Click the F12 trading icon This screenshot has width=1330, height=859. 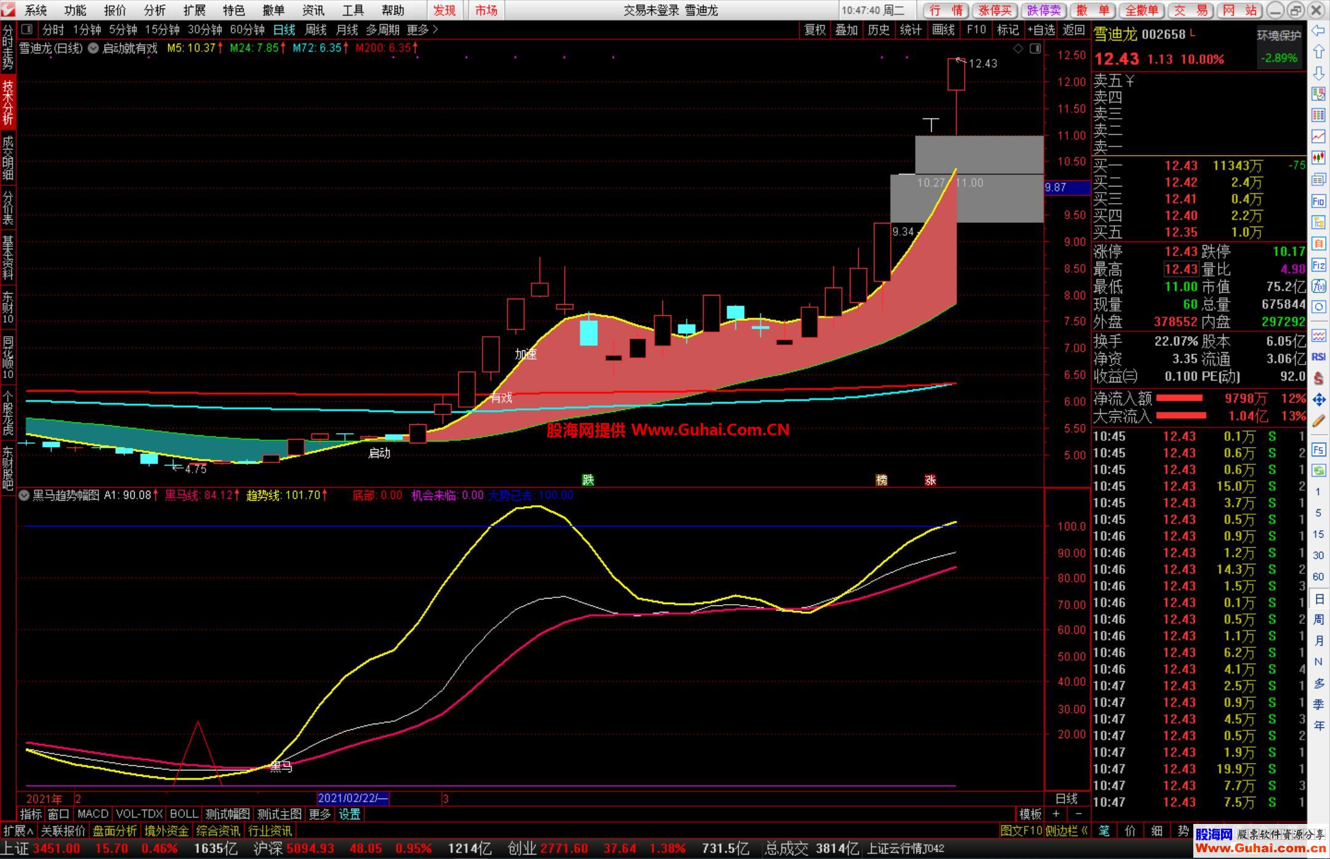(1318, 265)
